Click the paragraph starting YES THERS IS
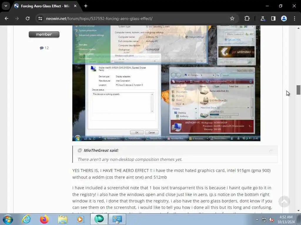301x225 pixels. (x=171, y=174)
